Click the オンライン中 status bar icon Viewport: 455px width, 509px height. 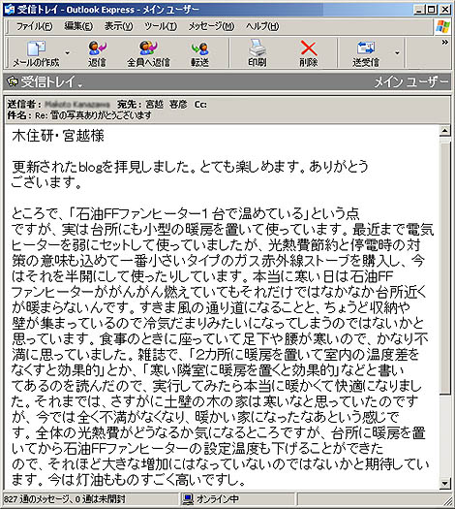pos(188,499)
